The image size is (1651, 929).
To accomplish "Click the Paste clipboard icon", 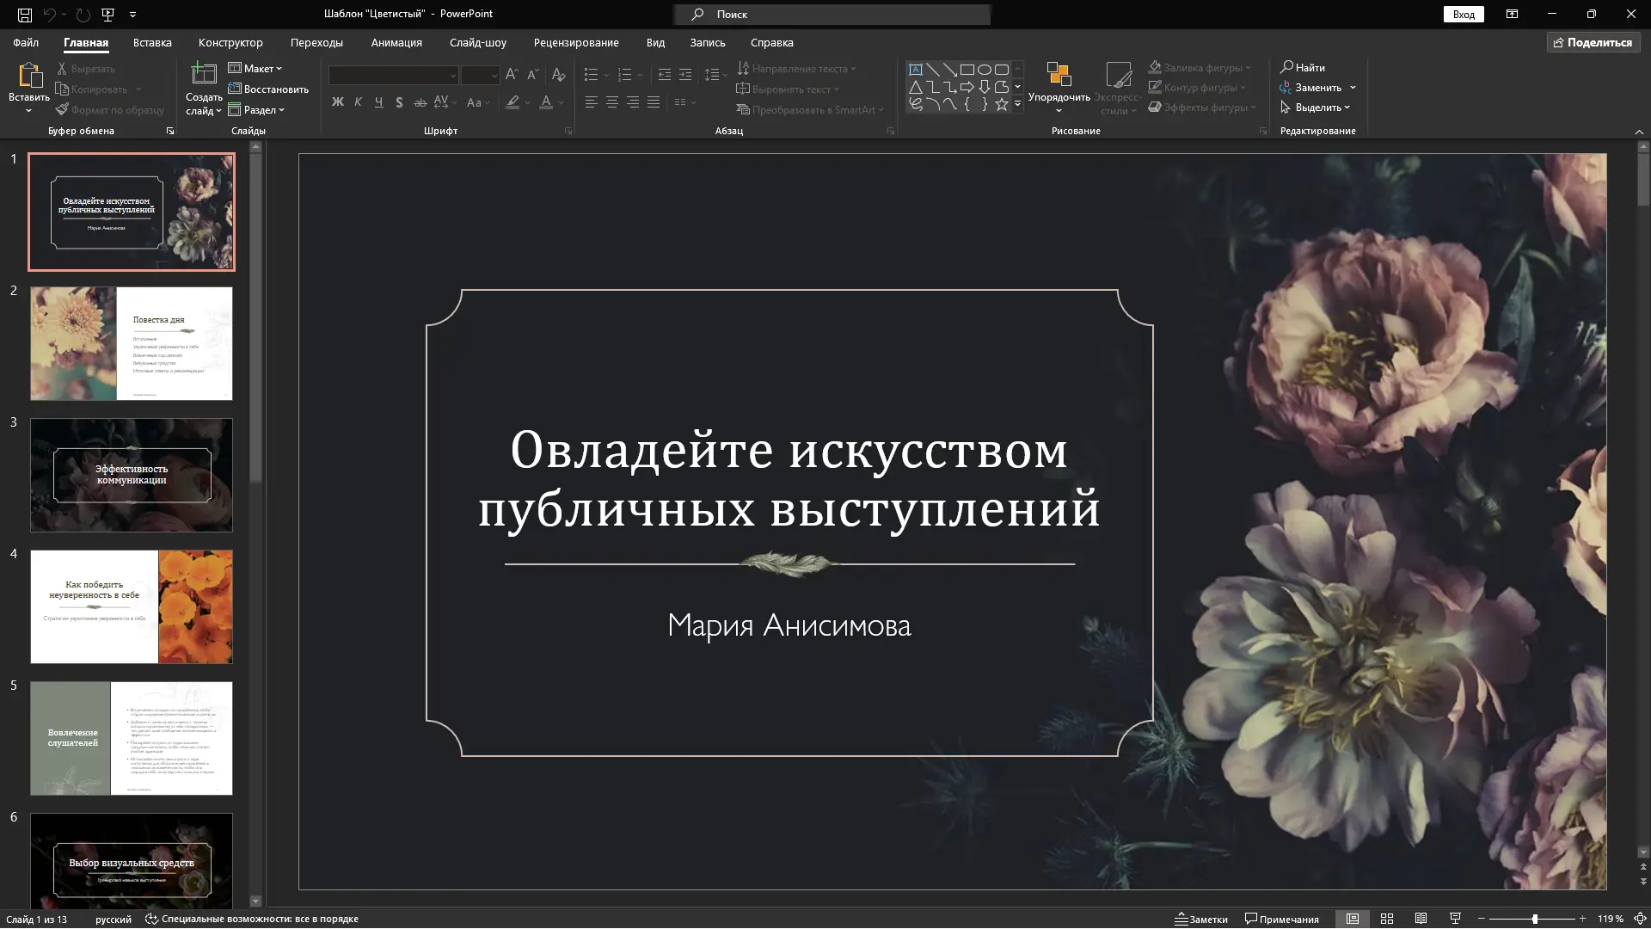I will point(29,77).
